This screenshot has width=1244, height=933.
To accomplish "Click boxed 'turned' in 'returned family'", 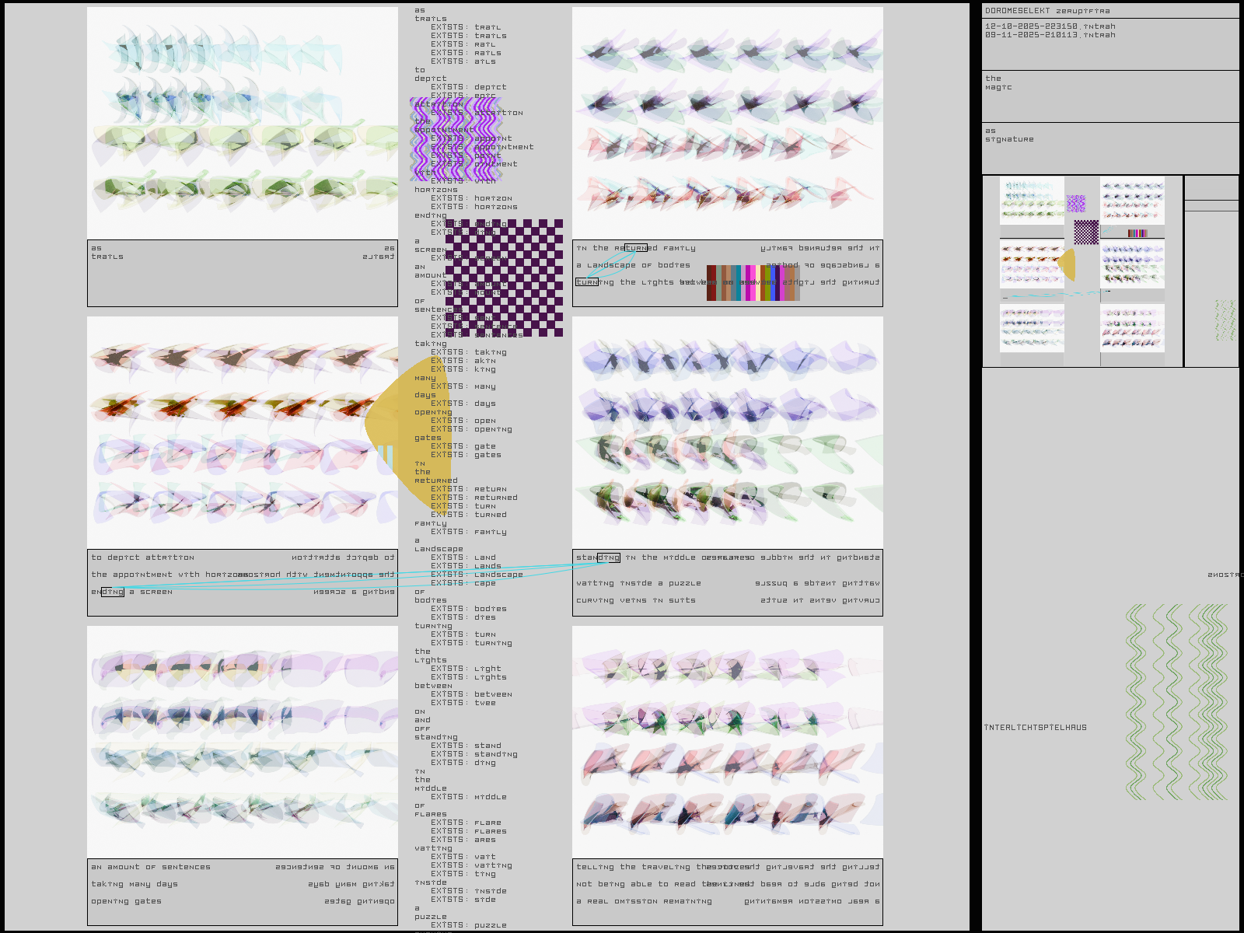I will coord(636,248).
